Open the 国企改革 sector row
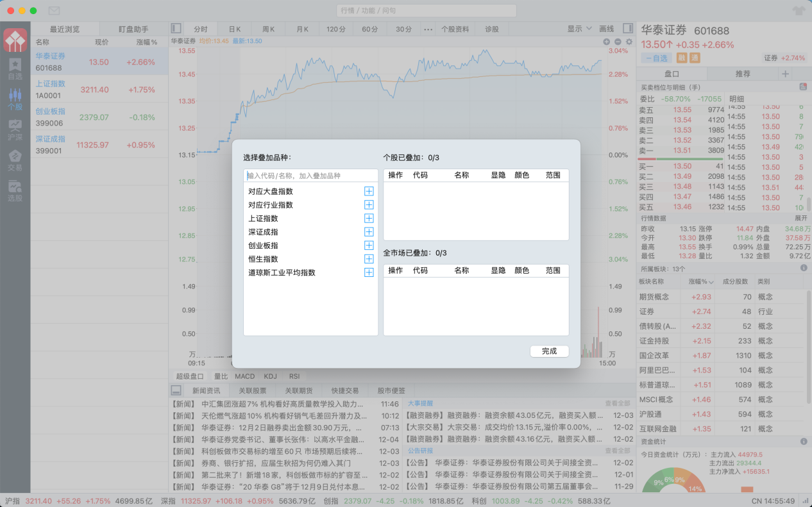The image size is (812, 507). click(x=722, y=356)
